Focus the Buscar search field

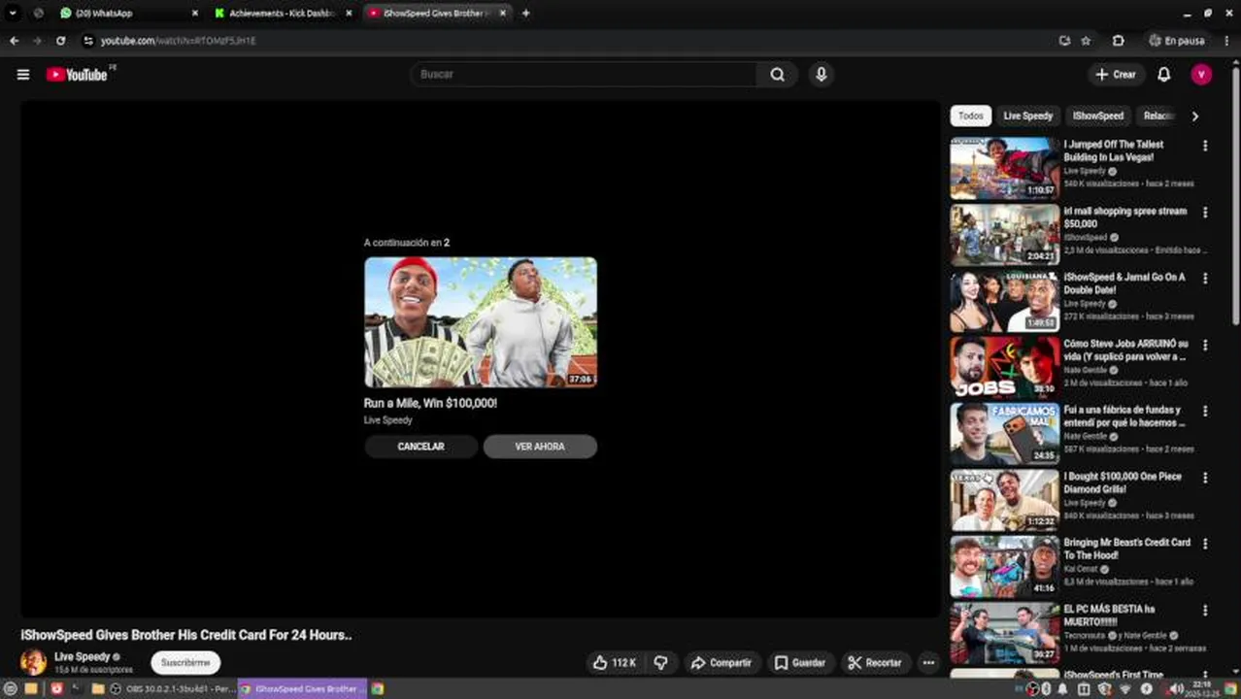point(584,75)
